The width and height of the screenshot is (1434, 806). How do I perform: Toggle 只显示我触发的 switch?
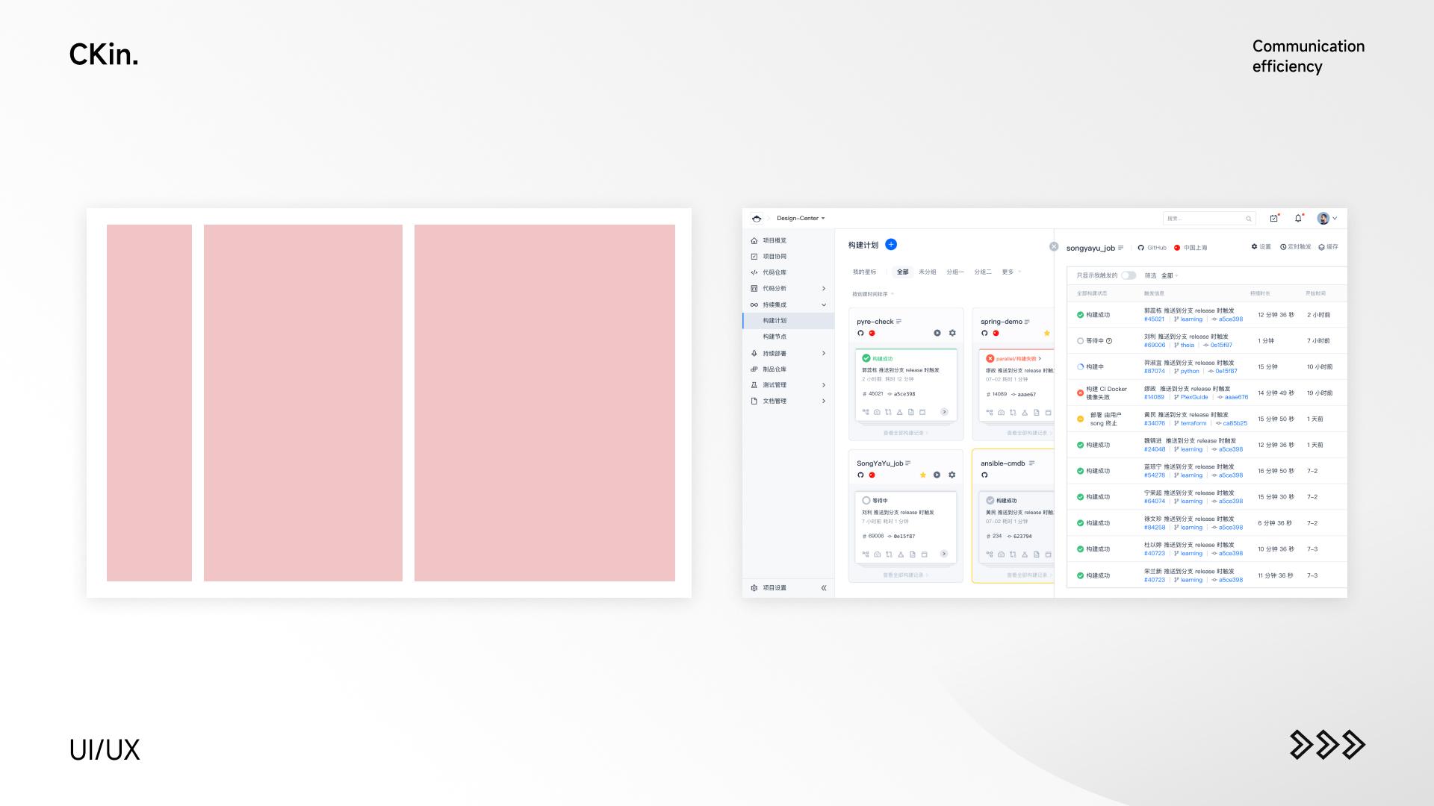click(1129, 275)
